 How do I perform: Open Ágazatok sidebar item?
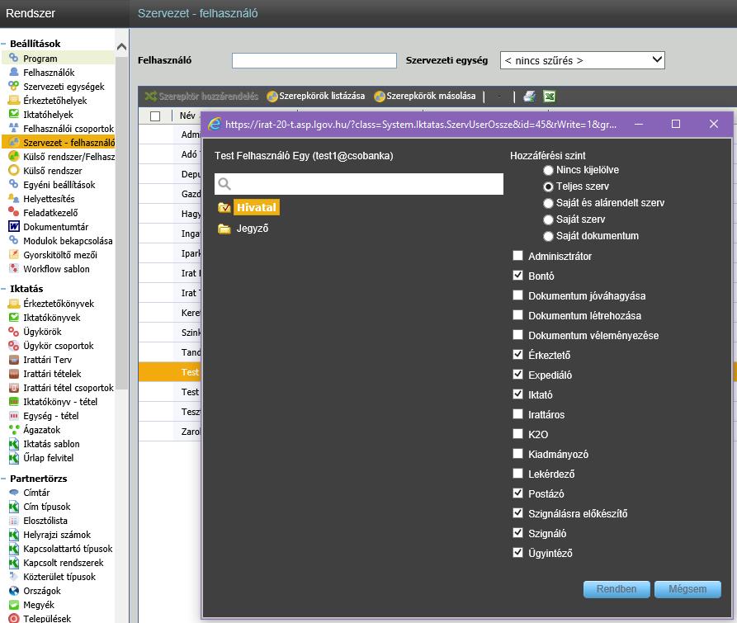coord(42,430)
